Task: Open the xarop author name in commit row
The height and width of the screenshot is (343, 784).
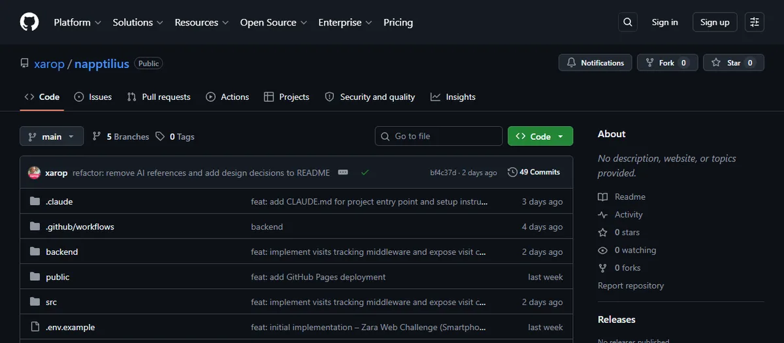Action: (56, 172)
